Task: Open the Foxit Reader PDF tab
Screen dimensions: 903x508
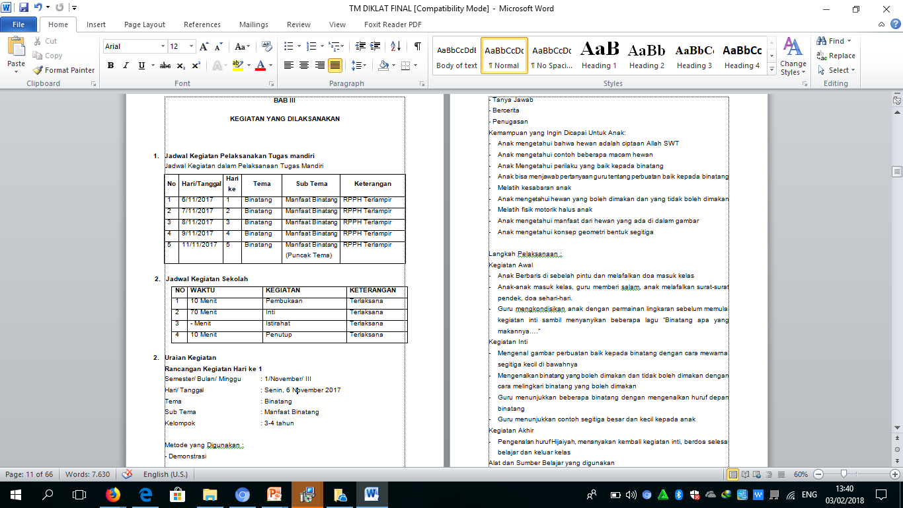Action: pyautogui.click(x=393, y=24)
